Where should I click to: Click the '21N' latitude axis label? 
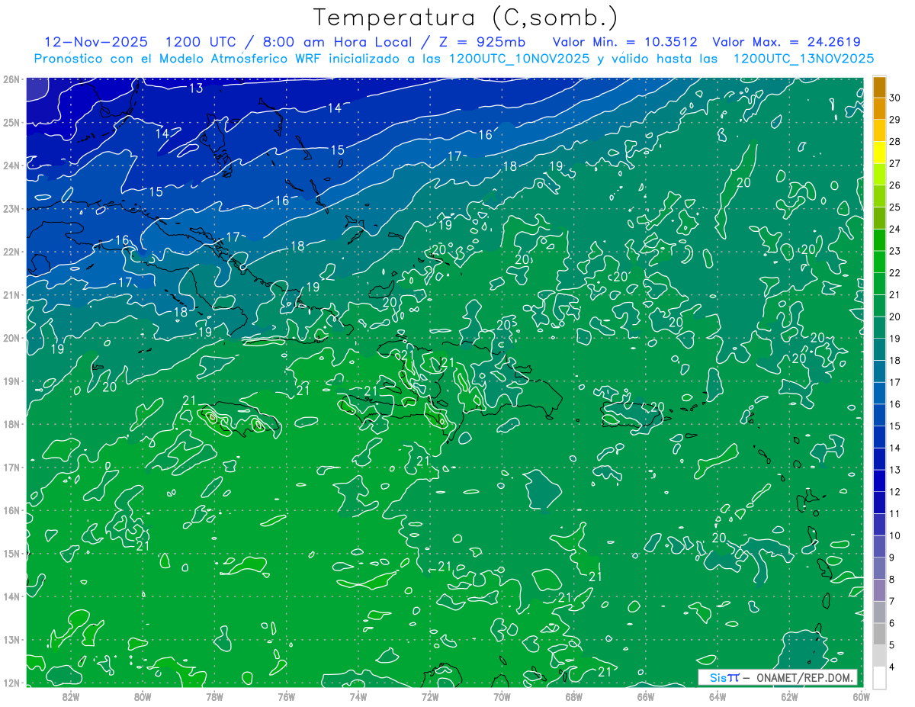coord(11,294)
